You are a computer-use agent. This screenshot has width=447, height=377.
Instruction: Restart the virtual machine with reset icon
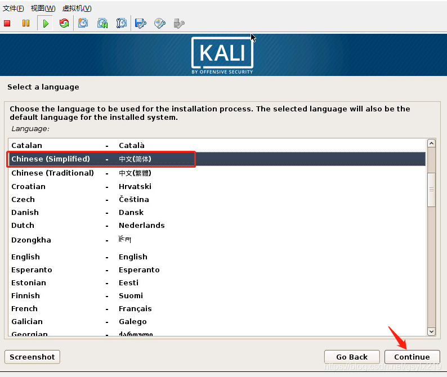[x=64, y=23]
